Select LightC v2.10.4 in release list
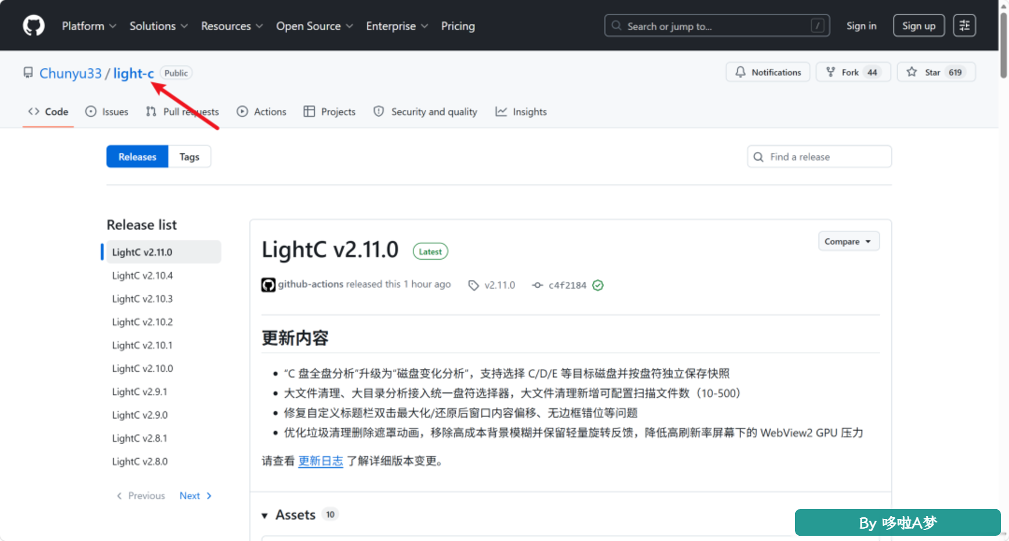The height and width of the screenshot is (541, 1009). point(143,275)
